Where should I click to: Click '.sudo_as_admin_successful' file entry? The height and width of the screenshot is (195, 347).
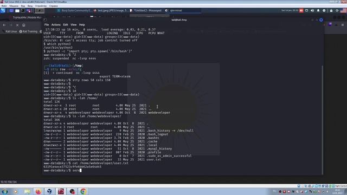[169, 156]
